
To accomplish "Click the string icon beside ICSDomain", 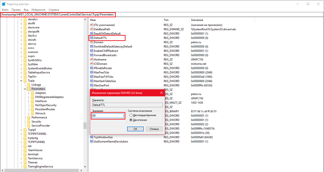I will (x=91, y=64).
